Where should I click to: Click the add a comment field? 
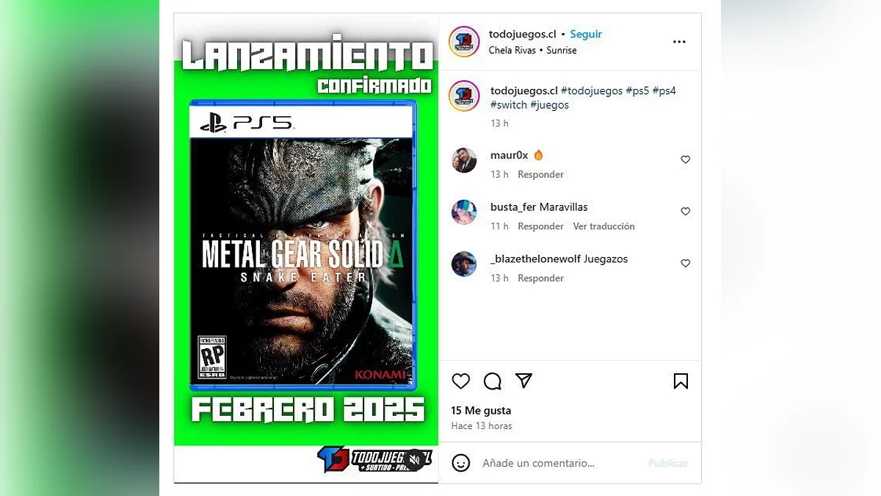[558, 463]
